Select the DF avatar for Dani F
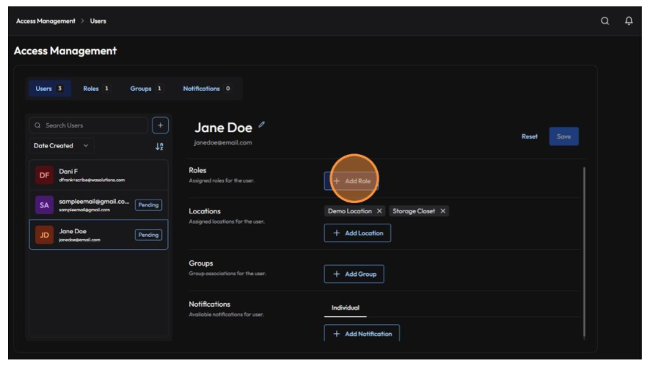 point(44,175)
